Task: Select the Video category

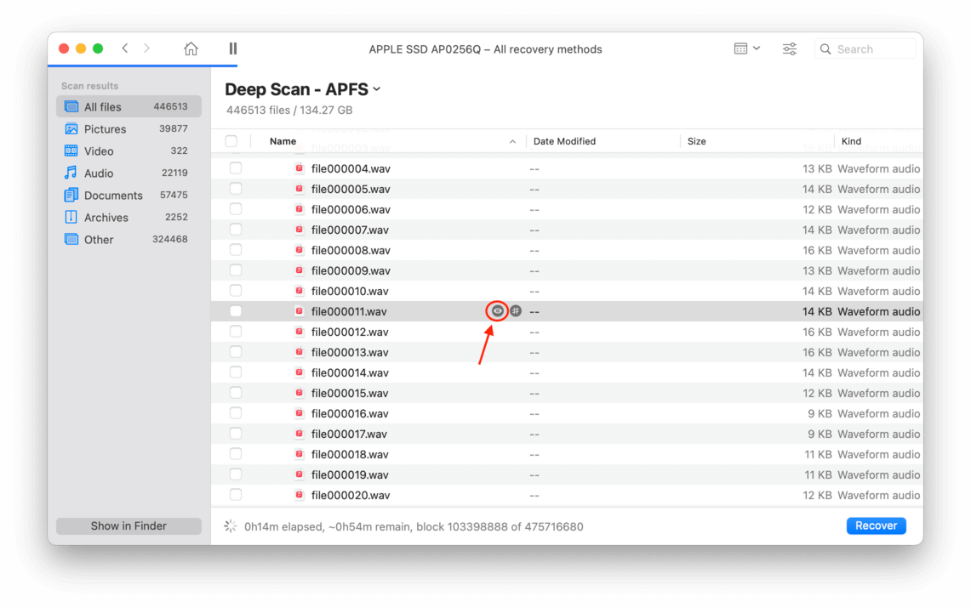Action: pyautogui.click(x=129, y=151)
